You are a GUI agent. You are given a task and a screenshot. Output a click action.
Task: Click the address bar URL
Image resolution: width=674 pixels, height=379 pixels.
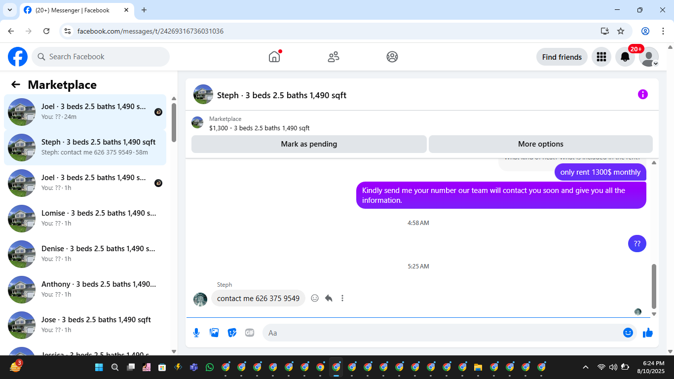150,31
